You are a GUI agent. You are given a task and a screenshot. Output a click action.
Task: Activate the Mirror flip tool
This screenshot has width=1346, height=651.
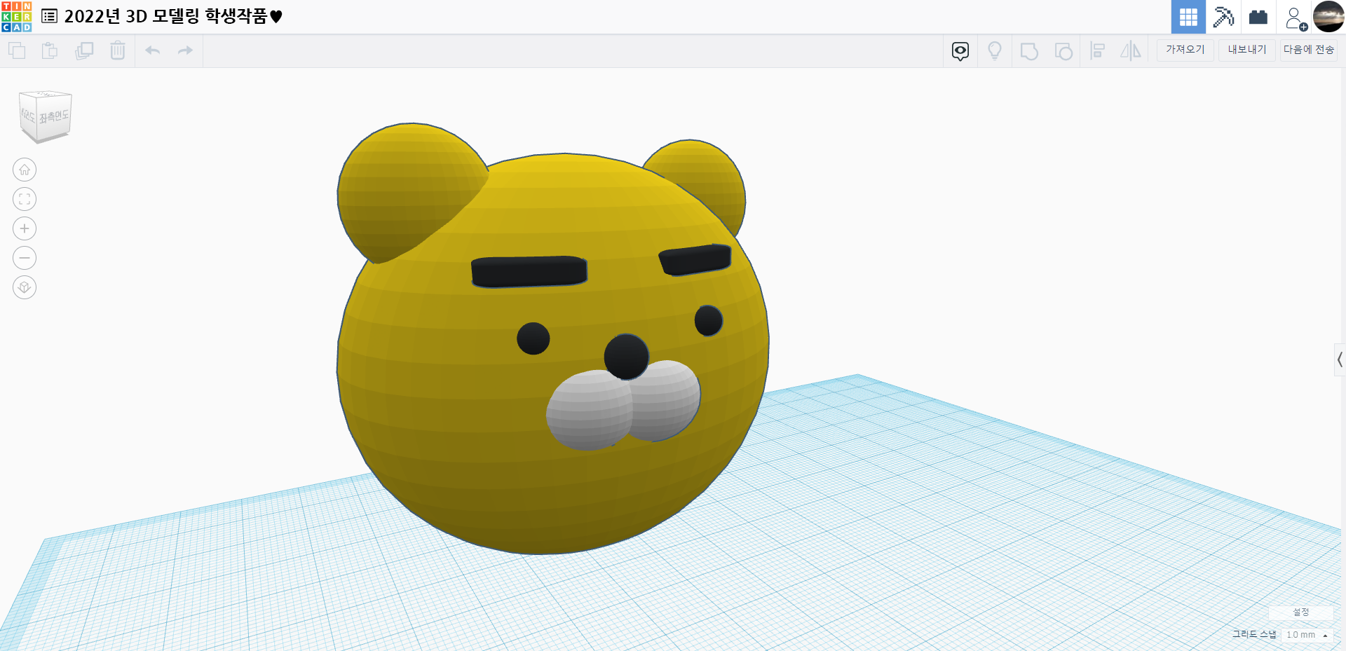[1131, 51]
